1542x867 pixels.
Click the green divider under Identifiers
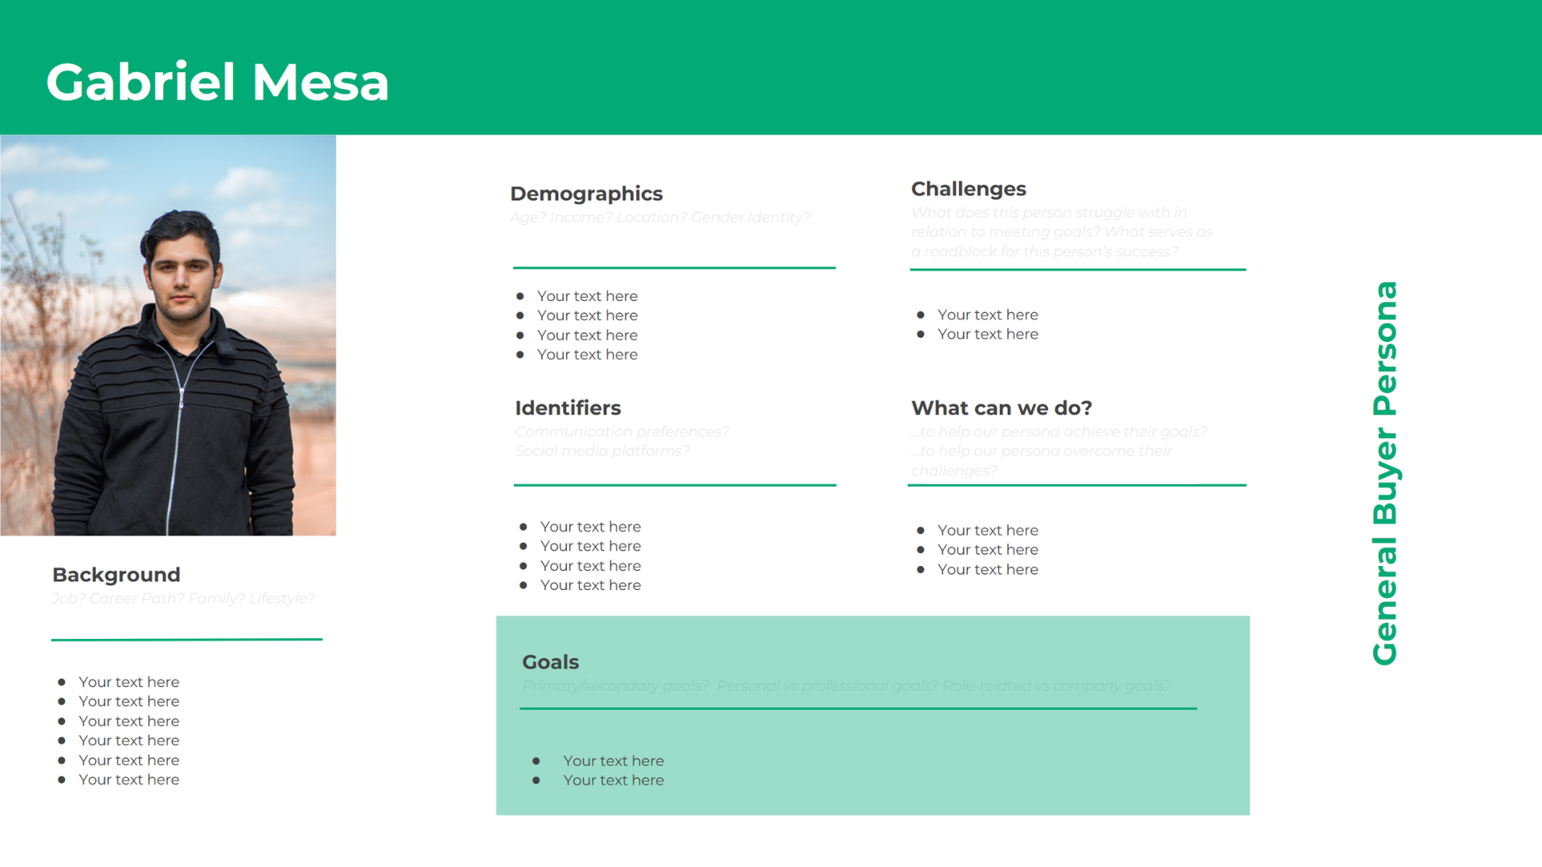pos(671,487)
